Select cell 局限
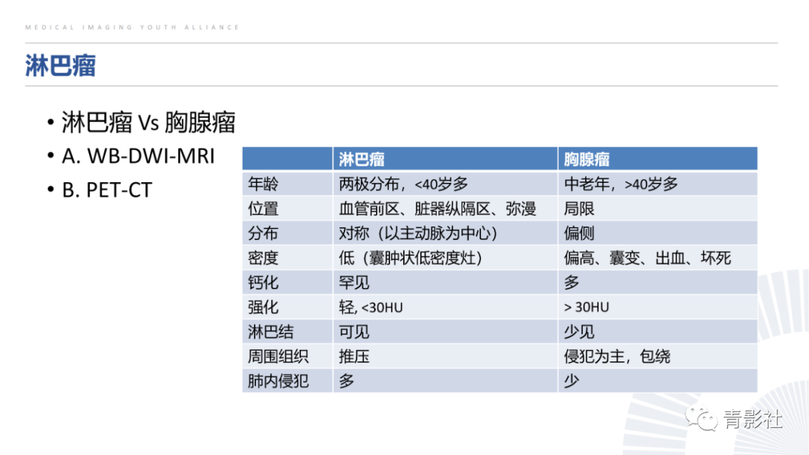 coord(658,208)
